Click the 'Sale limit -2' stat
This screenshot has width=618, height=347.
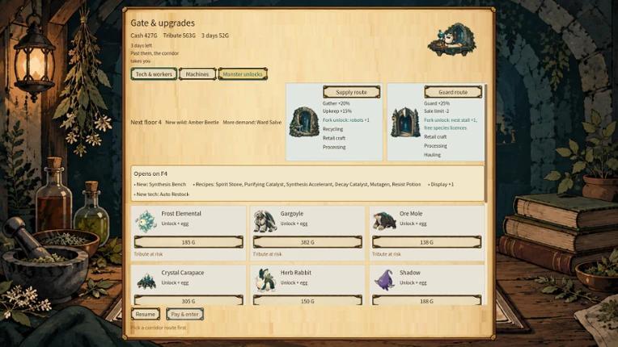(437, 111)
